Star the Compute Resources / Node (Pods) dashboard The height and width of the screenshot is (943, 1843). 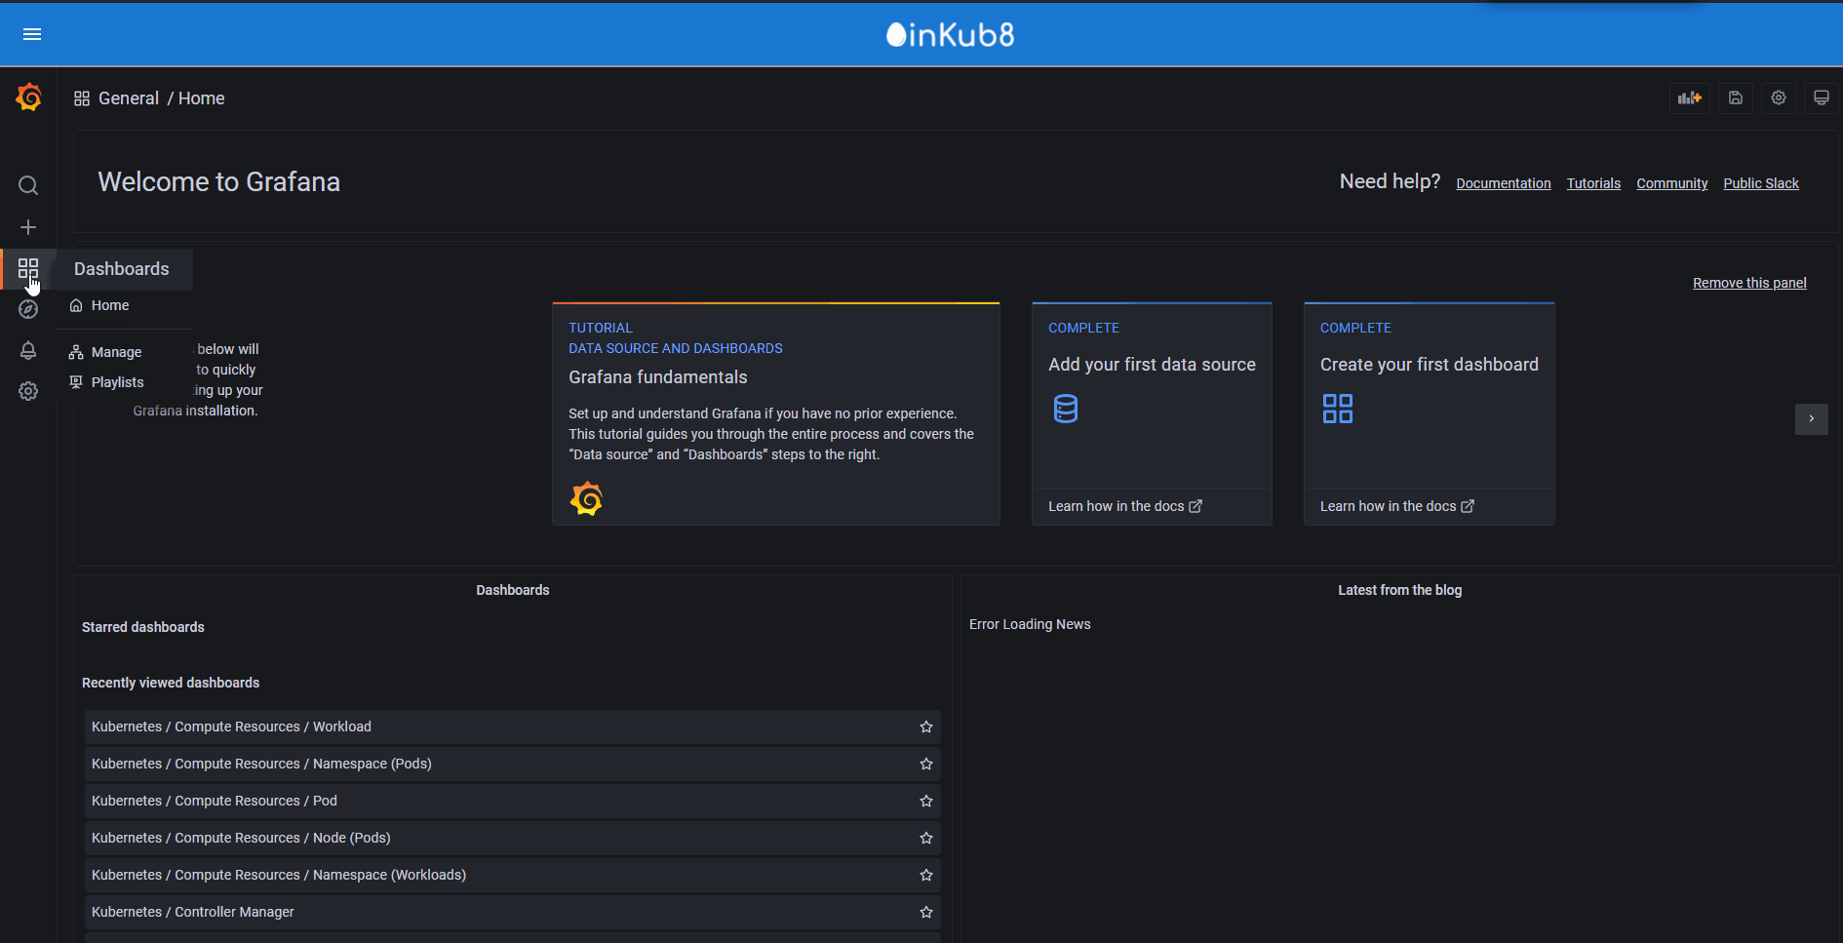(926, 838)
